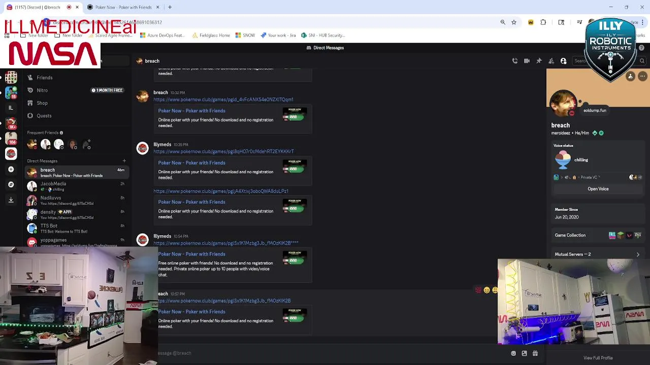Open Chrome media control icon

579,22
